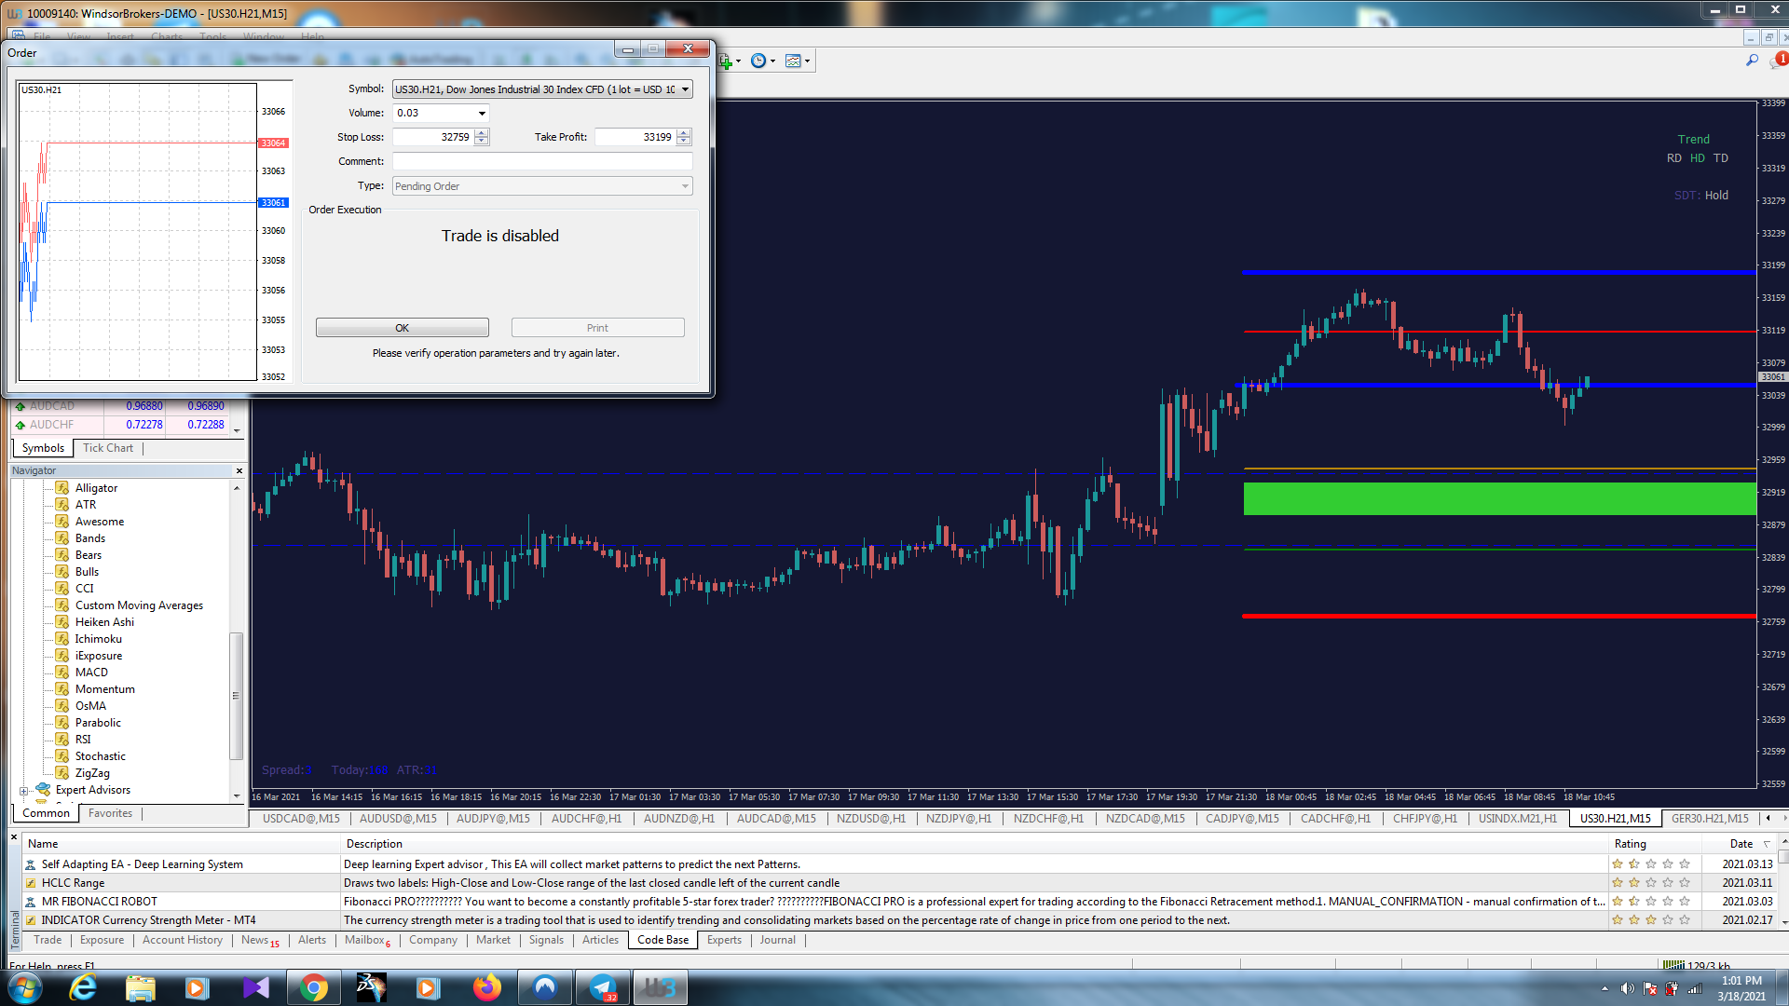The height and width of the screenshot is (1006, 1789).
Task: Open the Account History terminal tab
Action: pyautogui.click(x=183, y=940)
